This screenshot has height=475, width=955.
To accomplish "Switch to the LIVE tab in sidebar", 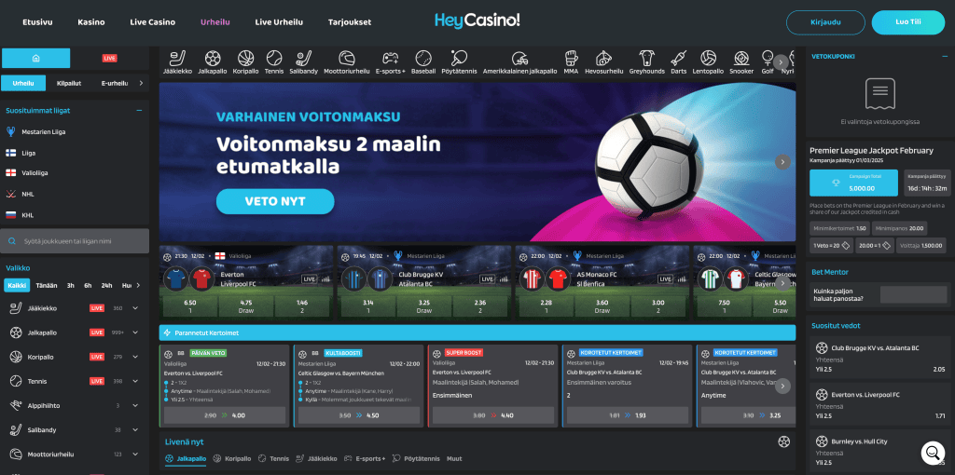I will pyautogui.click(x=110, y=59).
